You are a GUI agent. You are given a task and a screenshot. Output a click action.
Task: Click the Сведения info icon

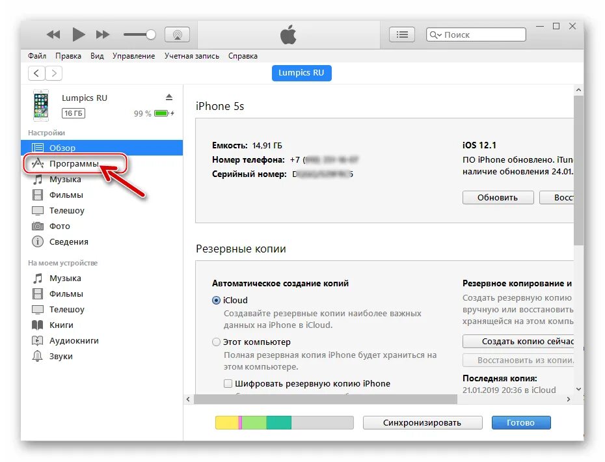[38, 241]
